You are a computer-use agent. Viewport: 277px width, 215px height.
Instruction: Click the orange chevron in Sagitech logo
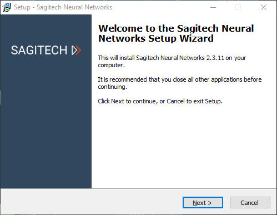[78, 50]
